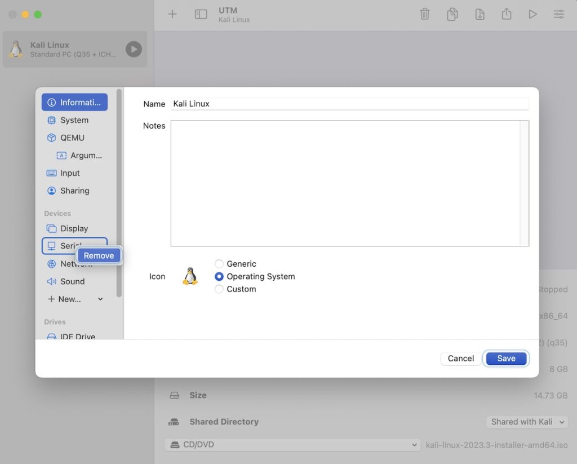Open the System settings section
This screenshot has width=577, height=464.
(74, 120)
